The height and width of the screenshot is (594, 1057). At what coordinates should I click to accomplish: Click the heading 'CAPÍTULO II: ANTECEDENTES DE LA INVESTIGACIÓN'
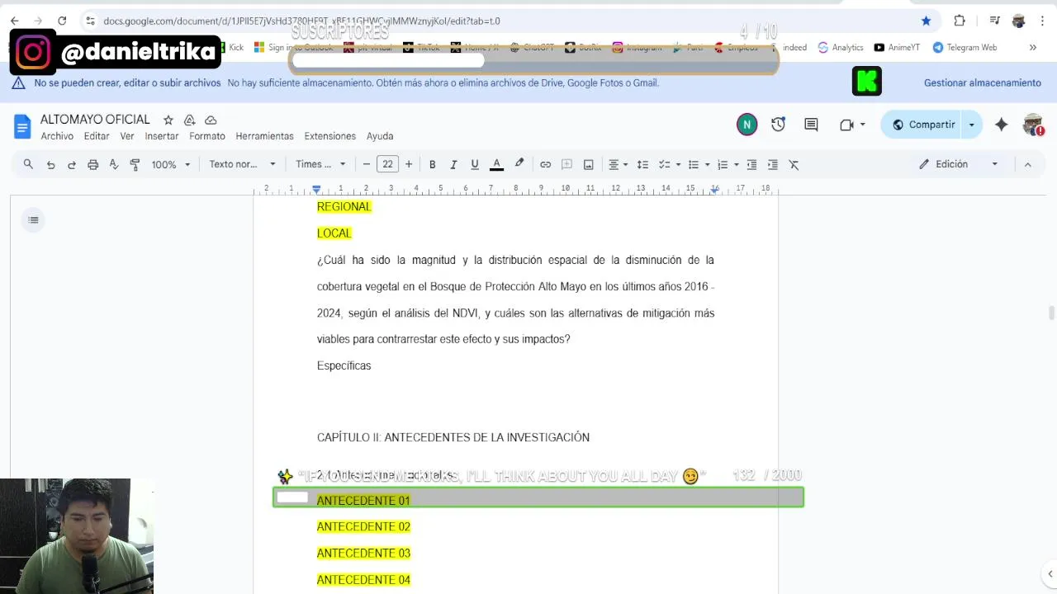pos(453,437)
